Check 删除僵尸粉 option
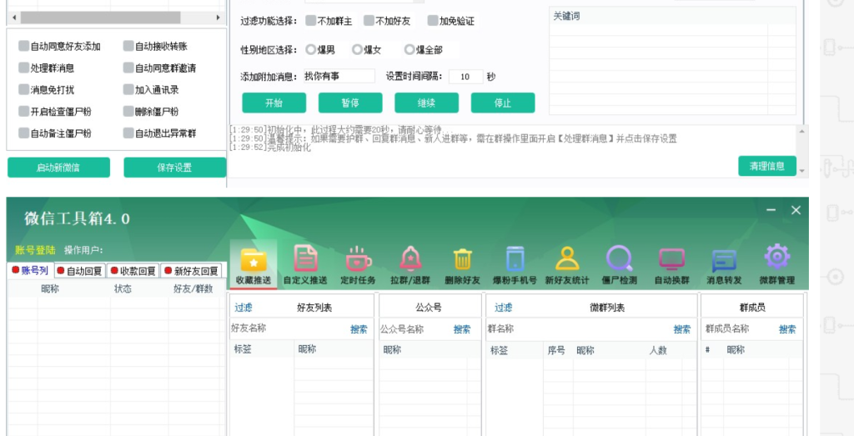This screenshot has width=854, height=436. tap(128, 112)
